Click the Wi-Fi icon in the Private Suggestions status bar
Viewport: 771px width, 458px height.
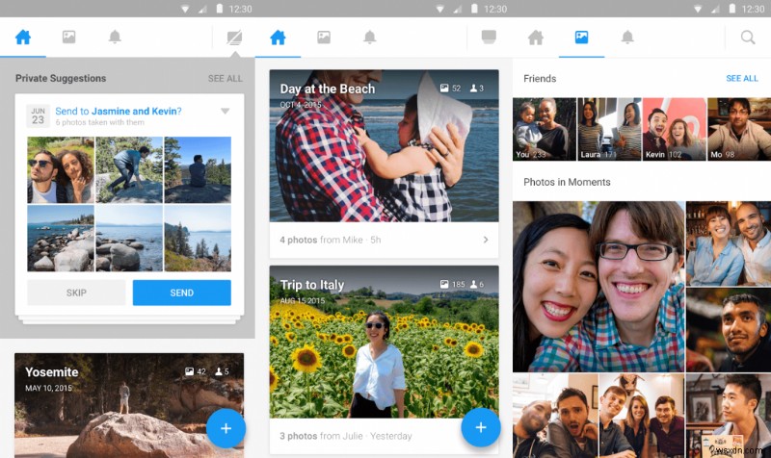(x=185, y=9)
